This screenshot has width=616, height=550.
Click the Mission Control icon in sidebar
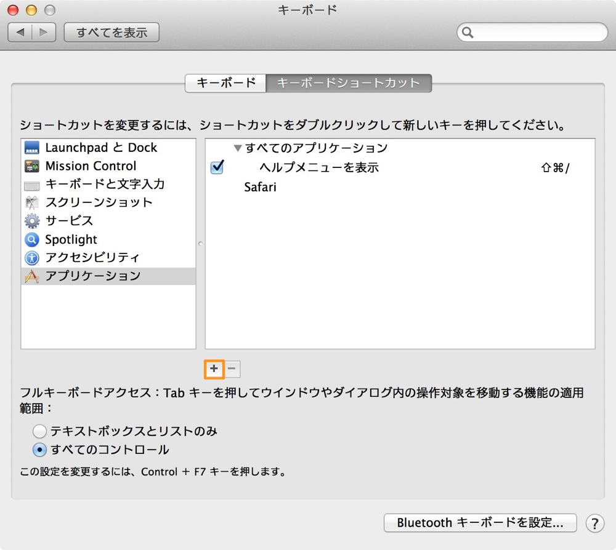[x=32, y=166]
